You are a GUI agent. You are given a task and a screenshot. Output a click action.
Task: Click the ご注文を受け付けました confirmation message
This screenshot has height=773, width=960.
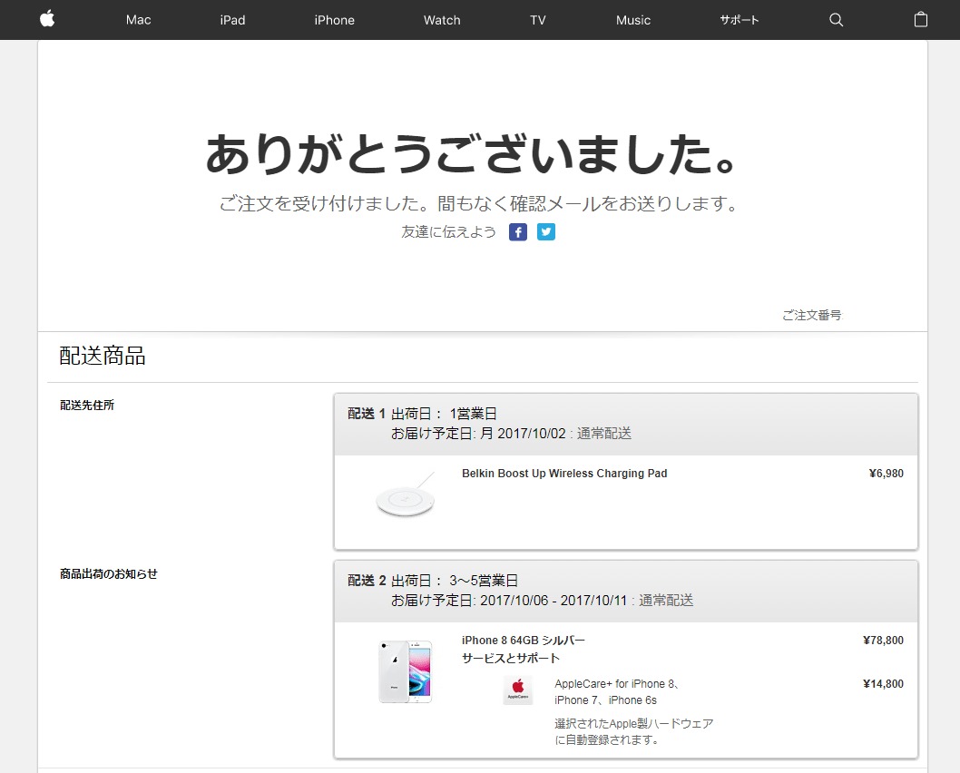point(480,203)
